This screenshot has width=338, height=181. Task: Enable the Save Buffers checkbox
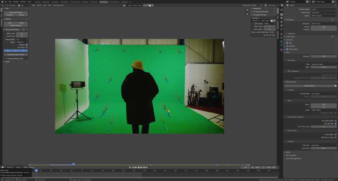tap(336, 134)
